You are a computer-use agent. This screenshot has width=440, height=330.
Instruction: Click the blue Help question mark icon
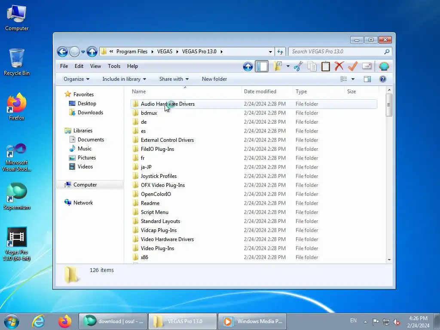pos(383,79)
